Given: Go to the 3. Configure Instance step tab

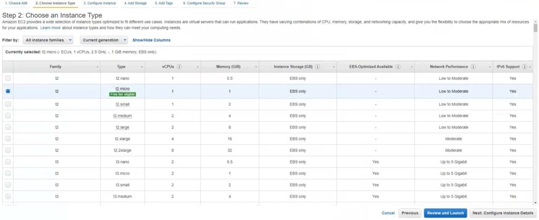Looking at the screenshot, I should point(99,3).
